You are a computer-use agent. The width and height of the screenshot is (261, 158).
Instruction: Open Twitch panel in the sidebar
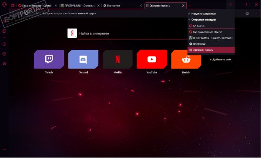point(4,31)
